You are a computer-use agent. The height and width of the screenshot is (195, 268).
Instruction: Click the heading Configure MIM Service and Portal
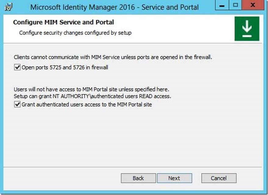click(x=63, y=22)
